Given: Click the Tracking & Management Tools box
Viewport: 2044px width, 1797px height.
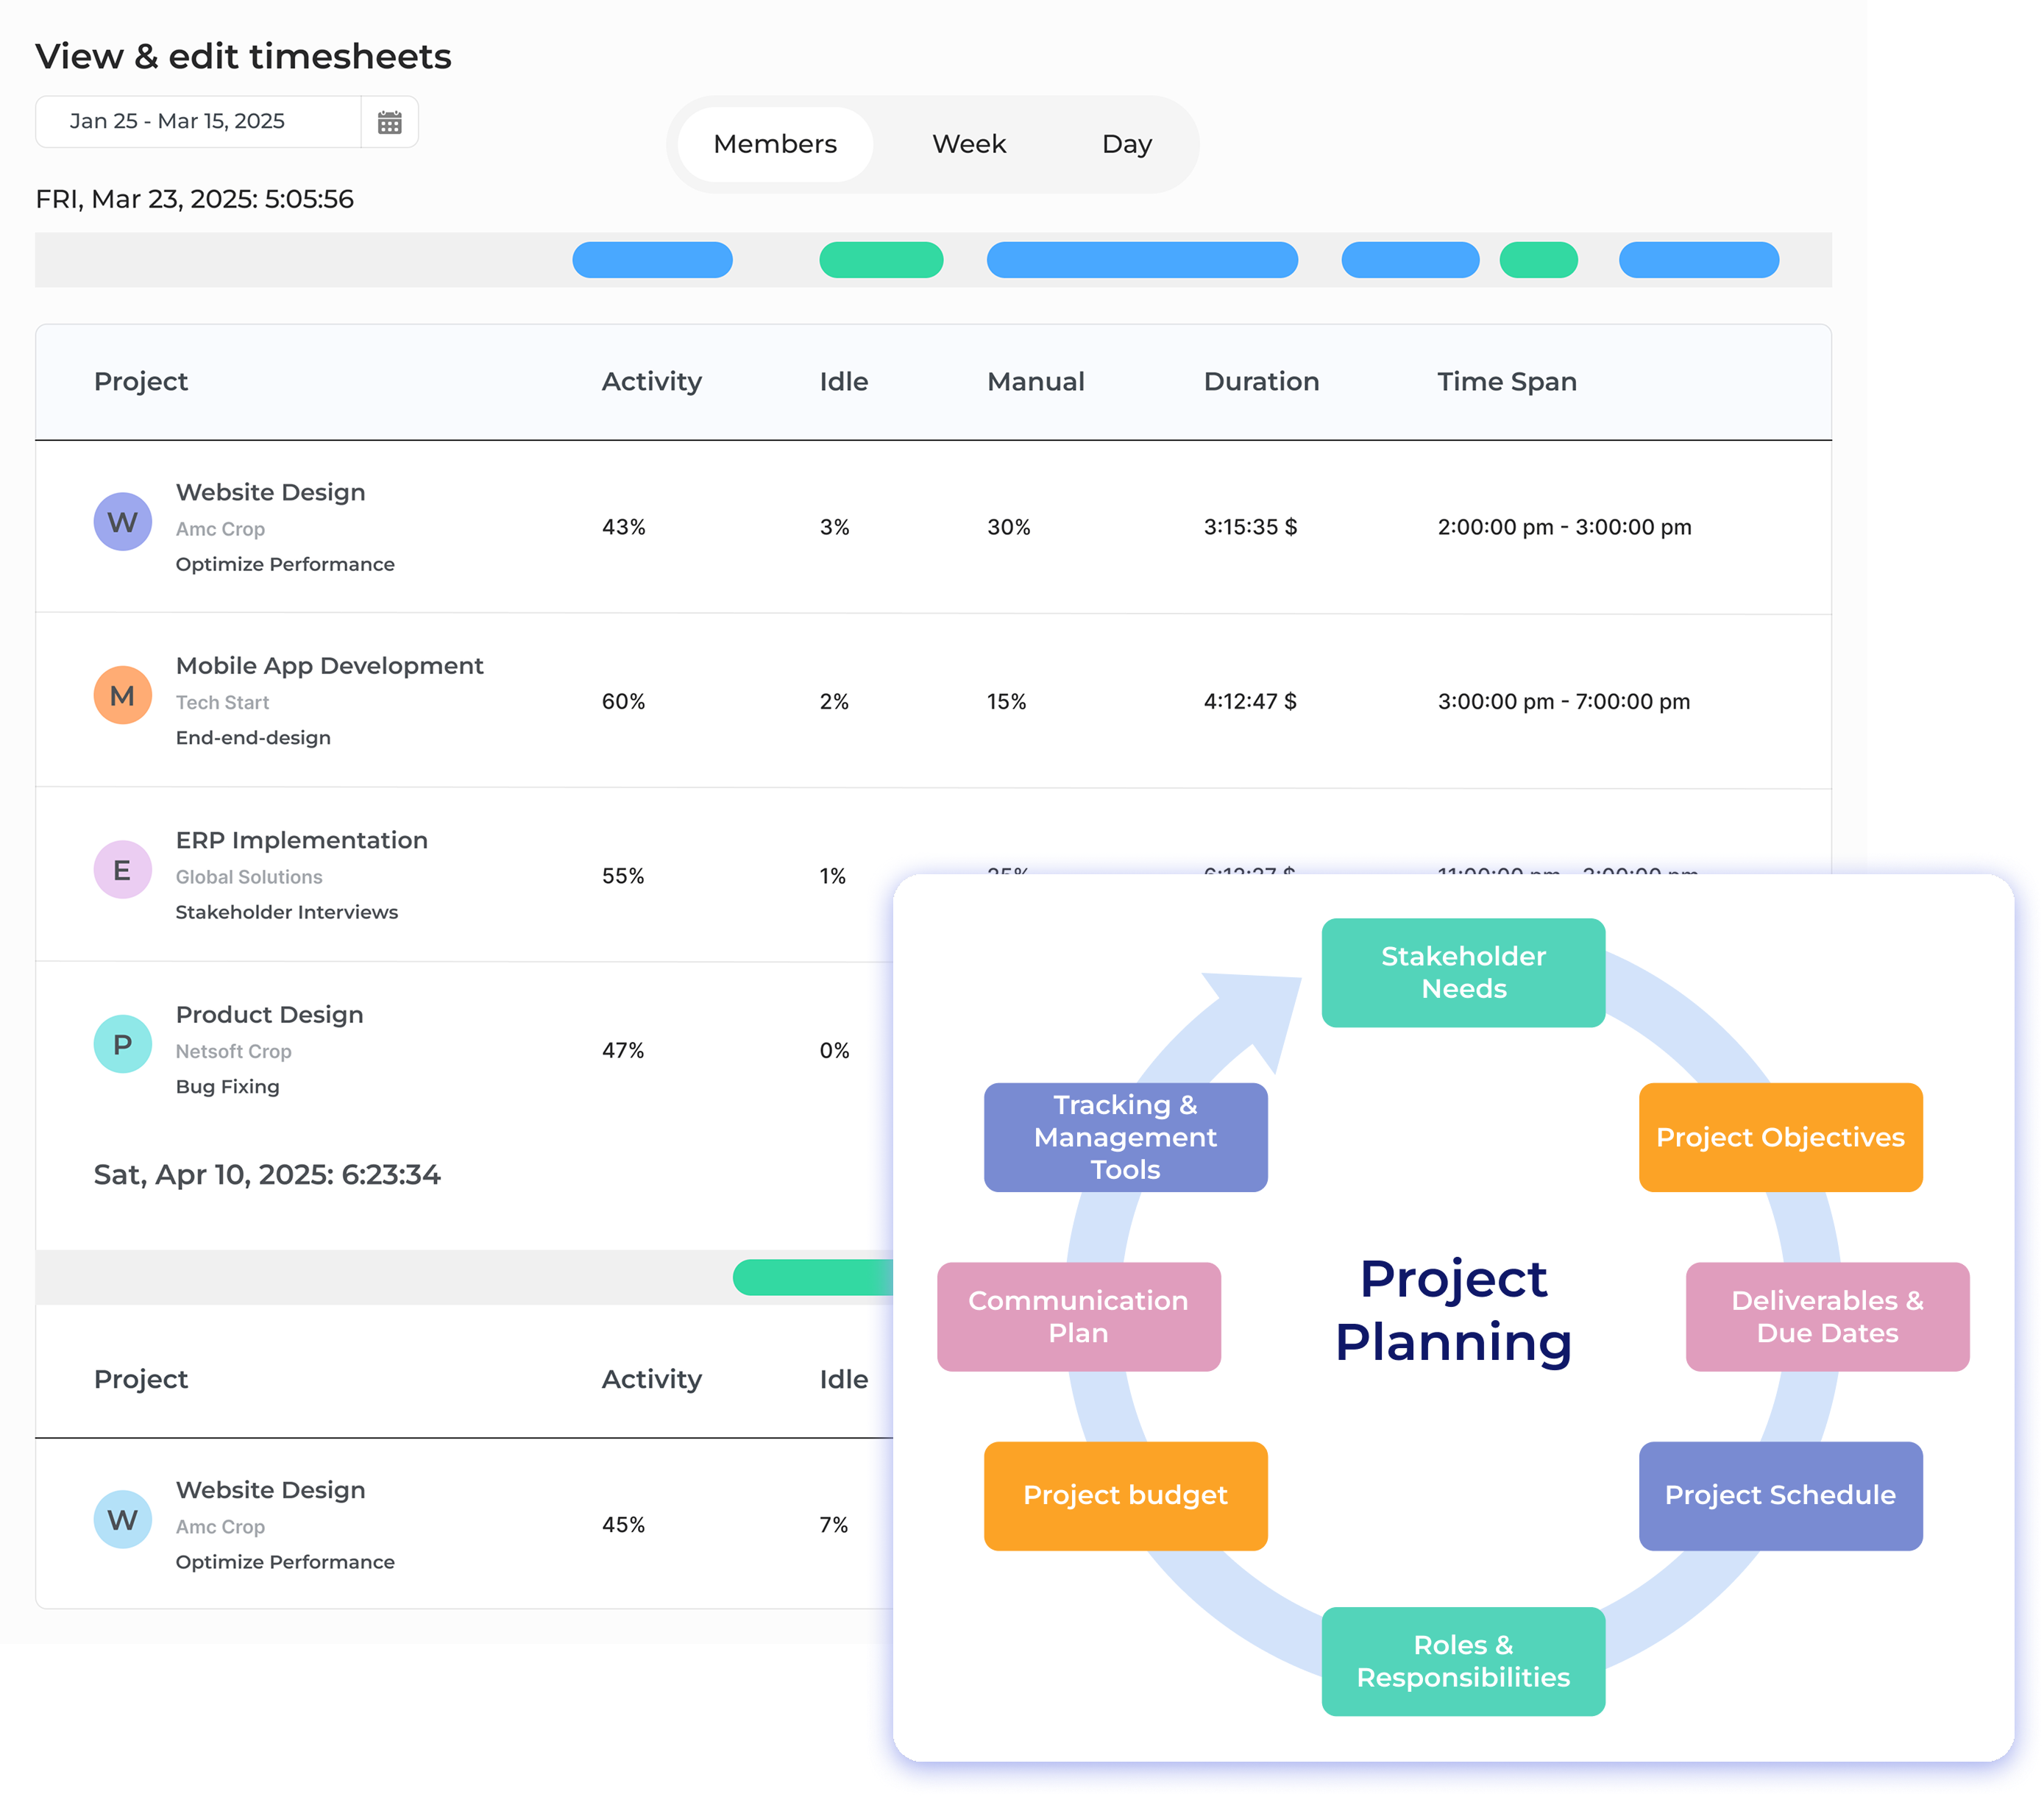Looking at the screenshot, I should 1125,1137.
